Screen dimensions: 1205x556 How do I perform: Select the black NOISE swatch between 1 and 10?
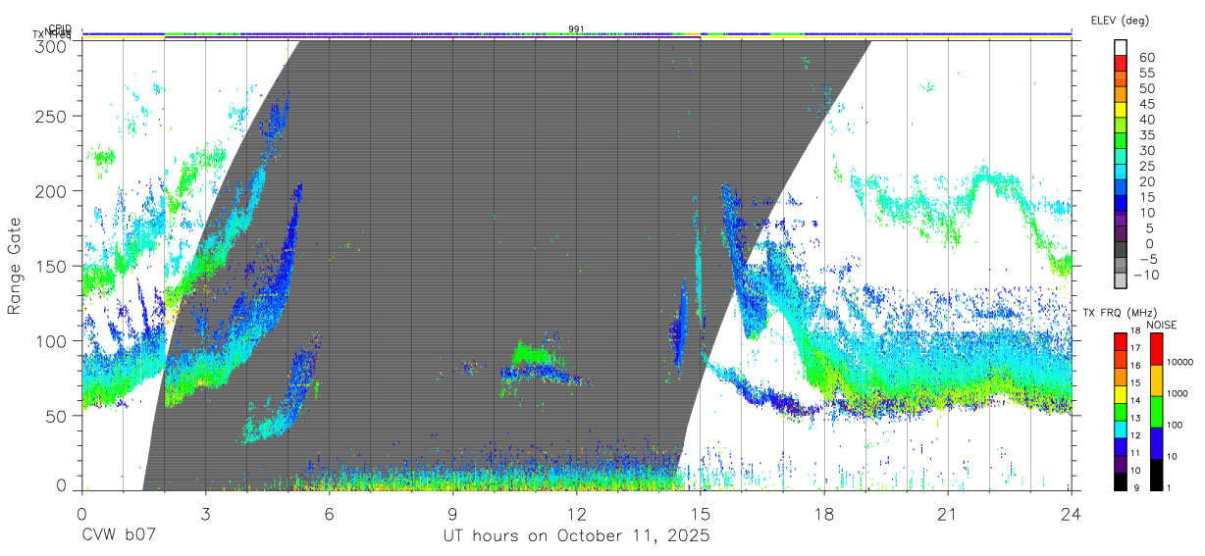[x=1157, y=473]
